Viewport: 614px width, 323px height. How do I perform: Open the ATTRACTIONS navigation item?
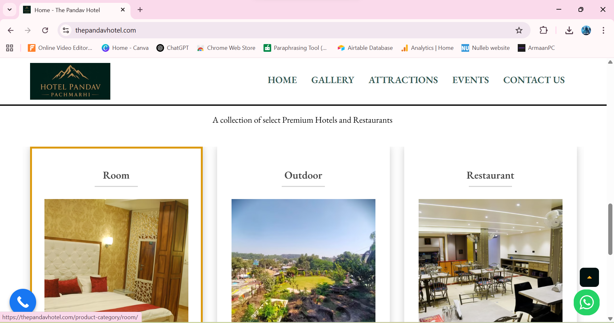(x=403, y=80)
